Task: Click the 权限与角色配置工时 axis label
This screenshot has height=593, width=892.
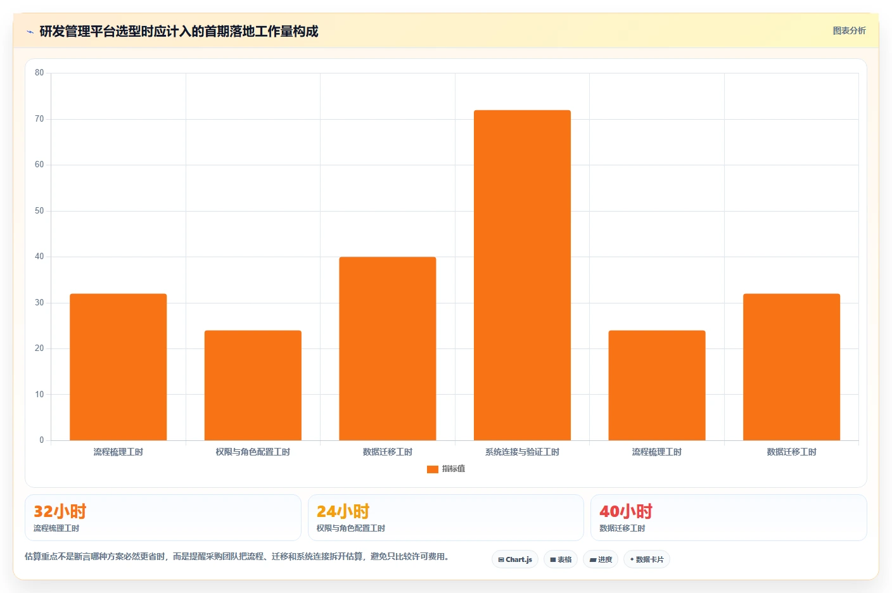Action: click(x=253, y=452)
